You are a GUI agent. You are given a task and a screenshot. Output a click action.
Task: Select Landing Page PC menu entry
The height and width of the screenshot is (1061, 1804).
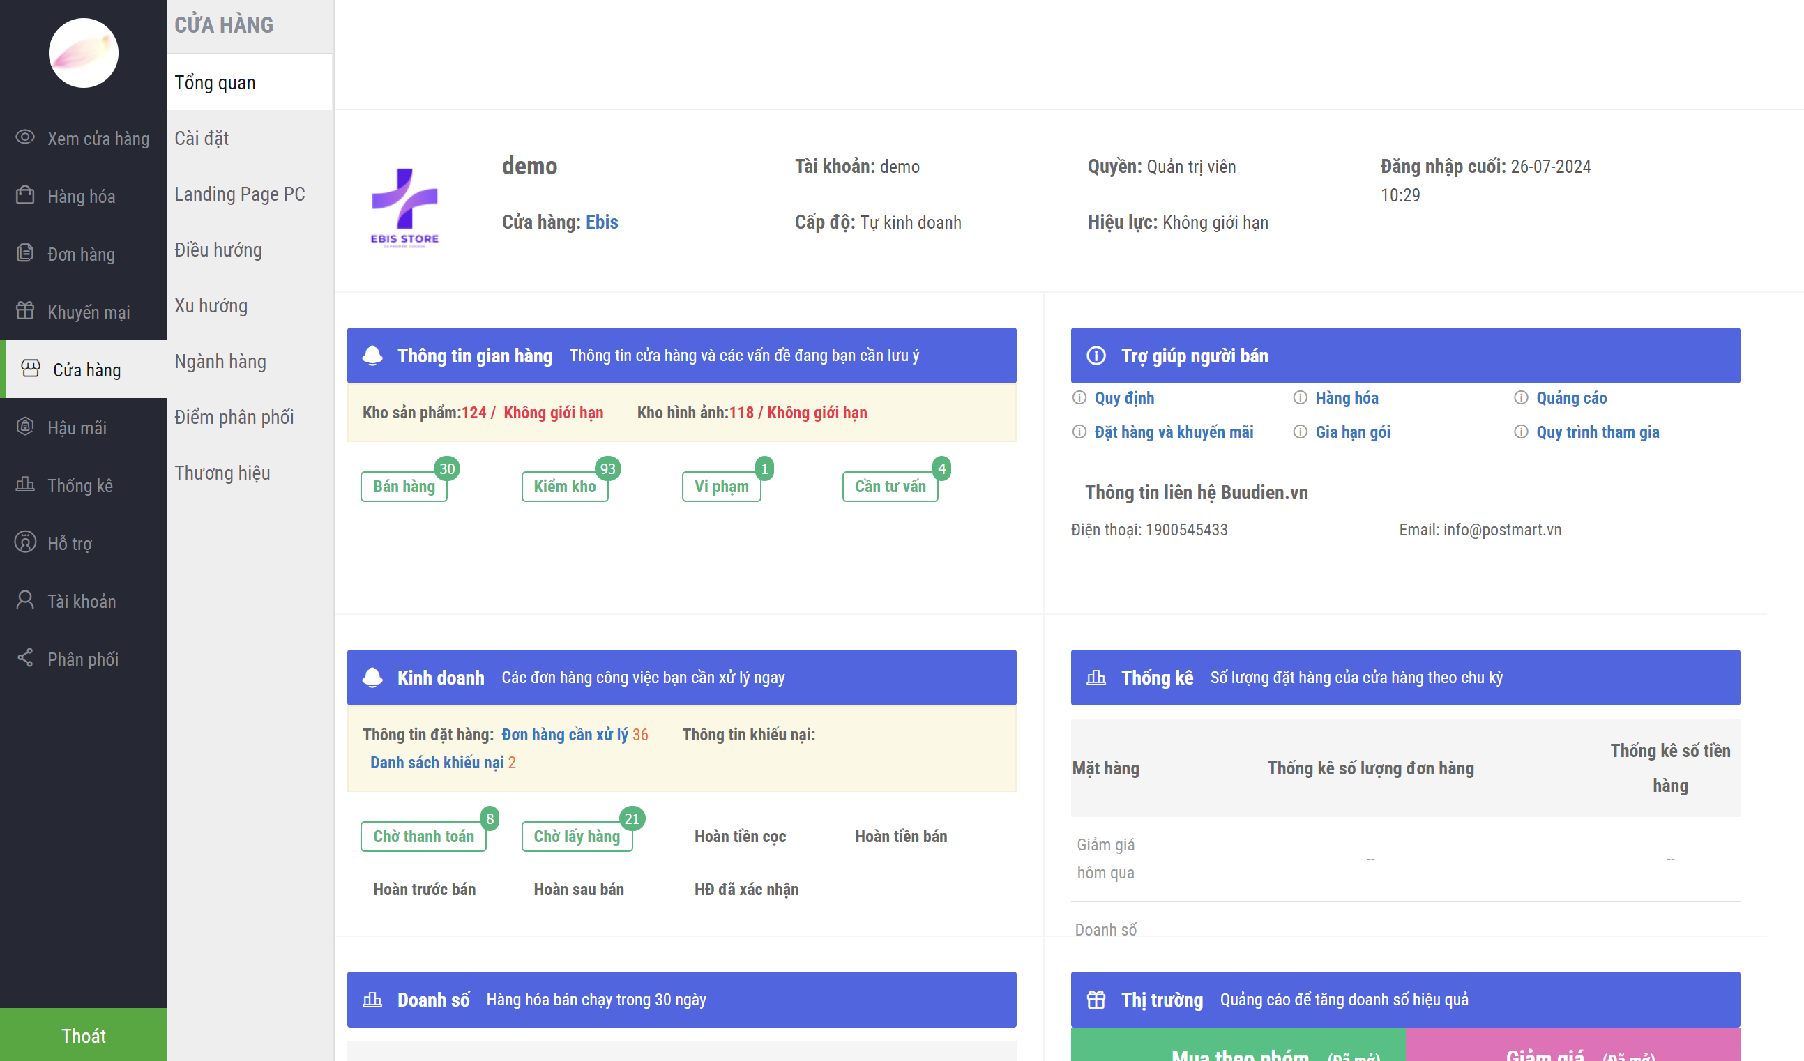(x=240, y=194)
